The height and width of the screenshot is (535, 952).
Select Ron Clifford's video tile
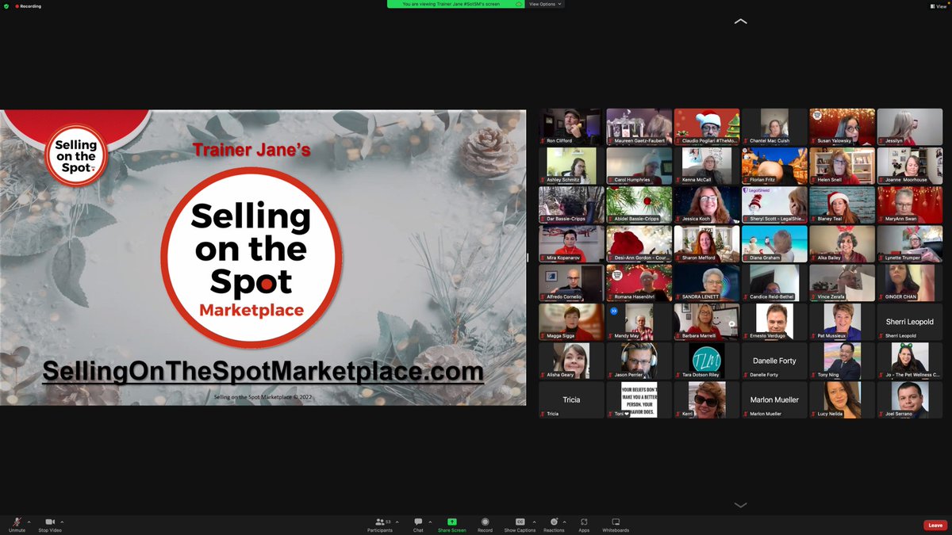[x=571, y=127]
